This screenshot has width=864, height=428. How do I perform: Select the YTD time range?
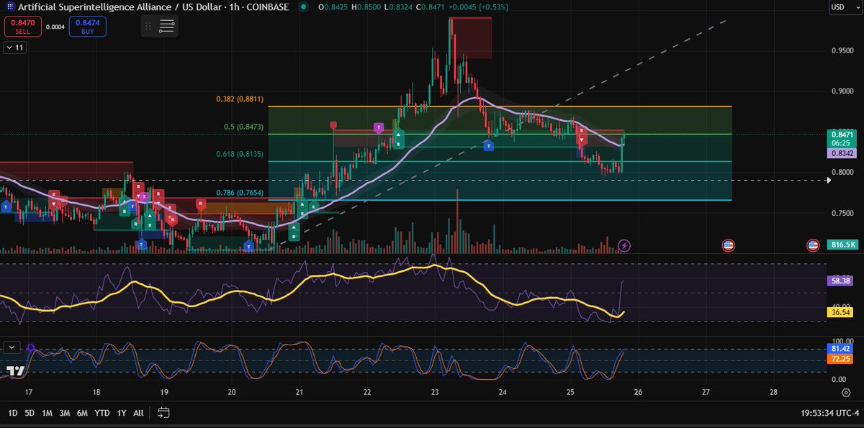102,413
